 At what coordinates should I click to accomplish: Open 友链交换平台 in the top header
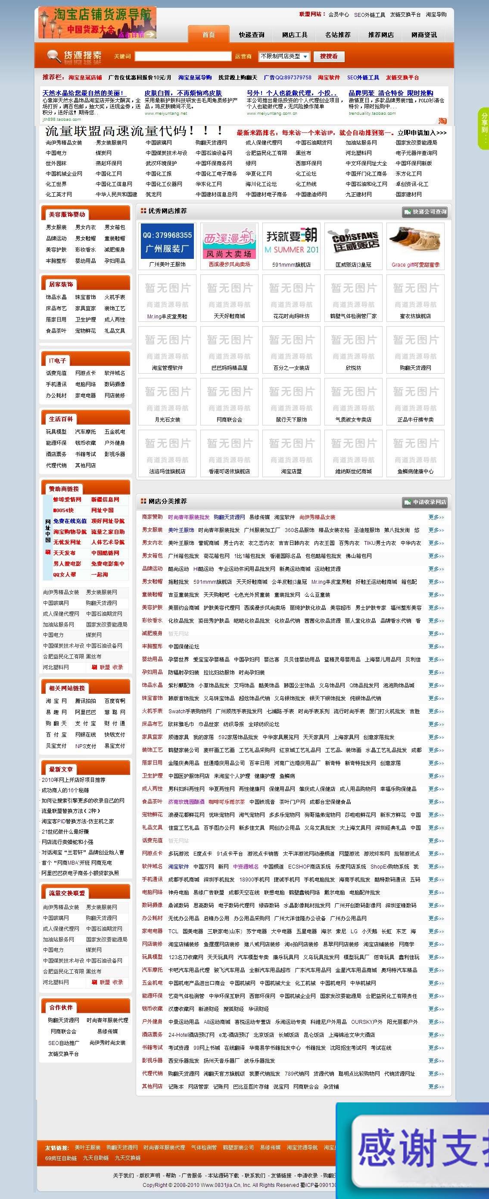[x=405, y=14]
